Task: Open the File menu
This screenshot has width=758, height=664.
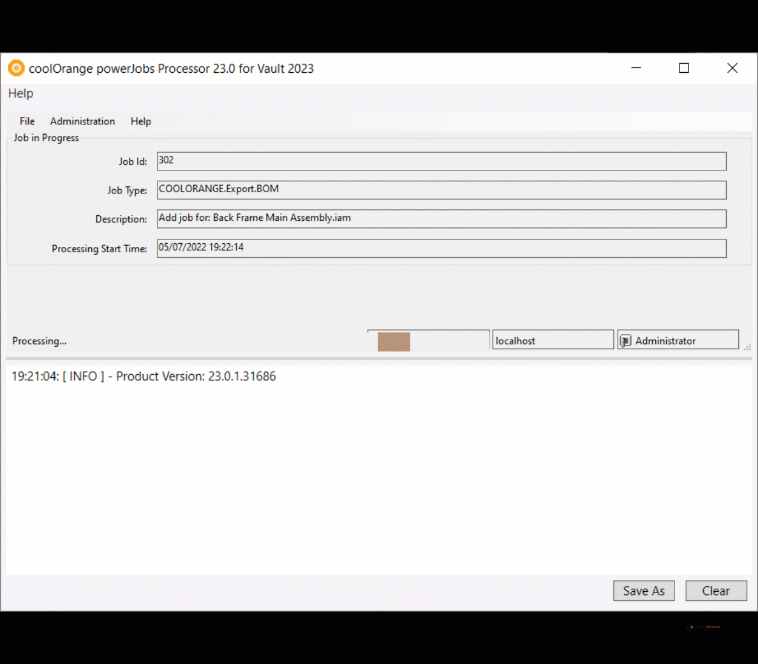Action: [27, 121]
